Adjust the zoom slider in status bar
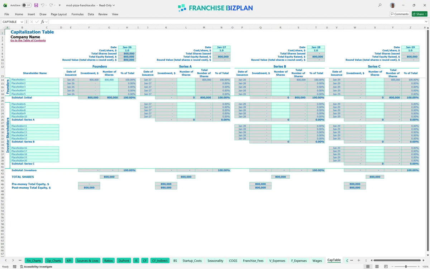430x269 pixels. (406, 266)
